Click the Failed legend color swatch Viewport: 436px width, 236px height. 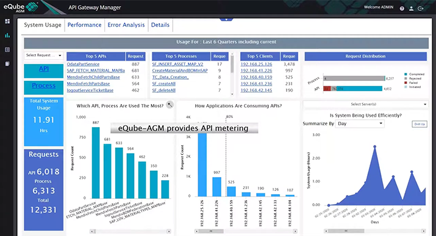point(406,83)
